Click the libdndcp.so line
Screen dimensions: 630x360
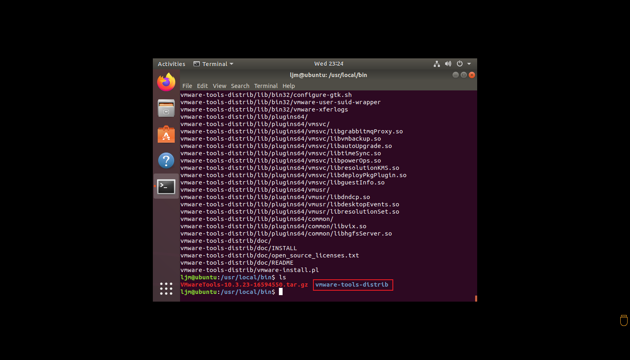[275, 197]
